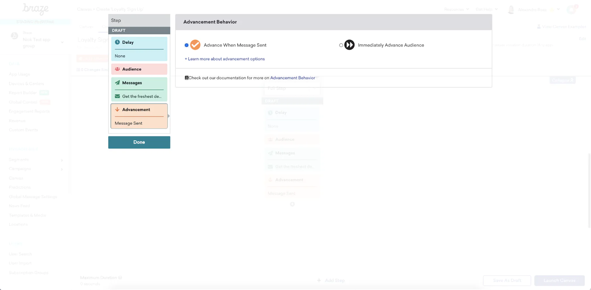Click Add Step in the bottom bar
The height and width of the screenshot is (290, 591).
click(331, 281)
